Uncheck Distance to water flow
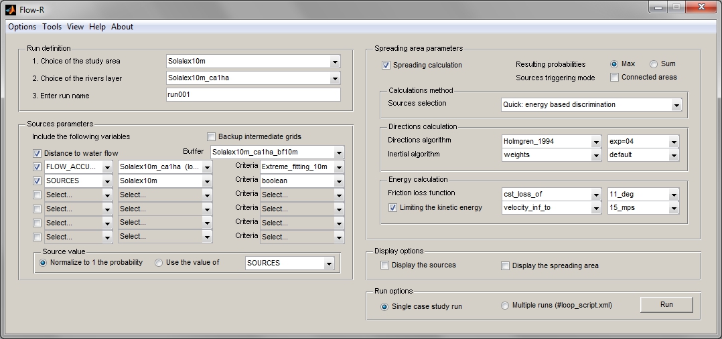The height and width of the screenshot is (339, 722). click(x=38, y=153)
